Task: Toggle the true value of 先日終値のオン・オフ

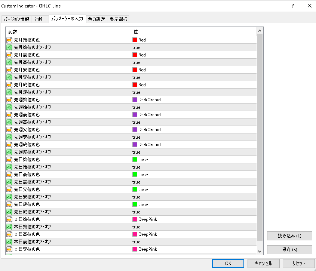Action: (136, 212)
